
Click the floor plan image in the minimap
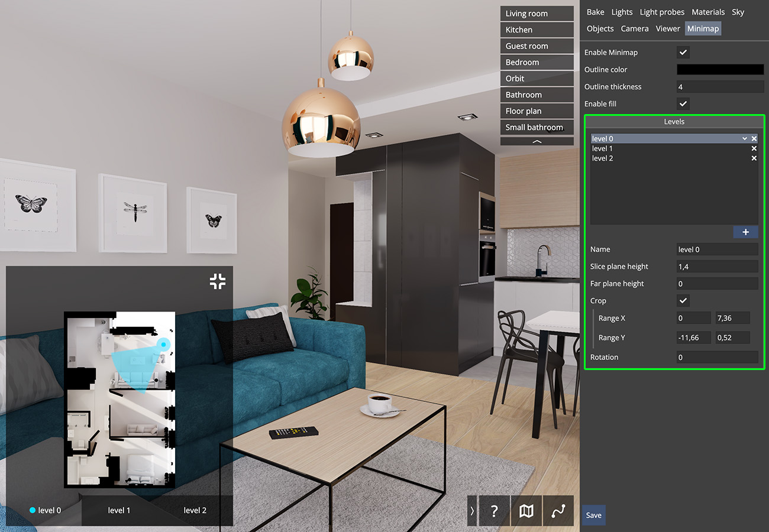click(119, 400)
